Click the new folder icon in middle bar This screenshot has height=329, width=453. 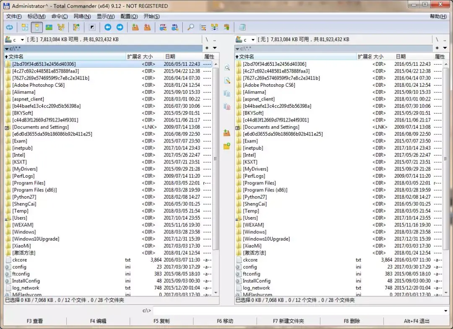pyautogui.click(x=227, y=146)
